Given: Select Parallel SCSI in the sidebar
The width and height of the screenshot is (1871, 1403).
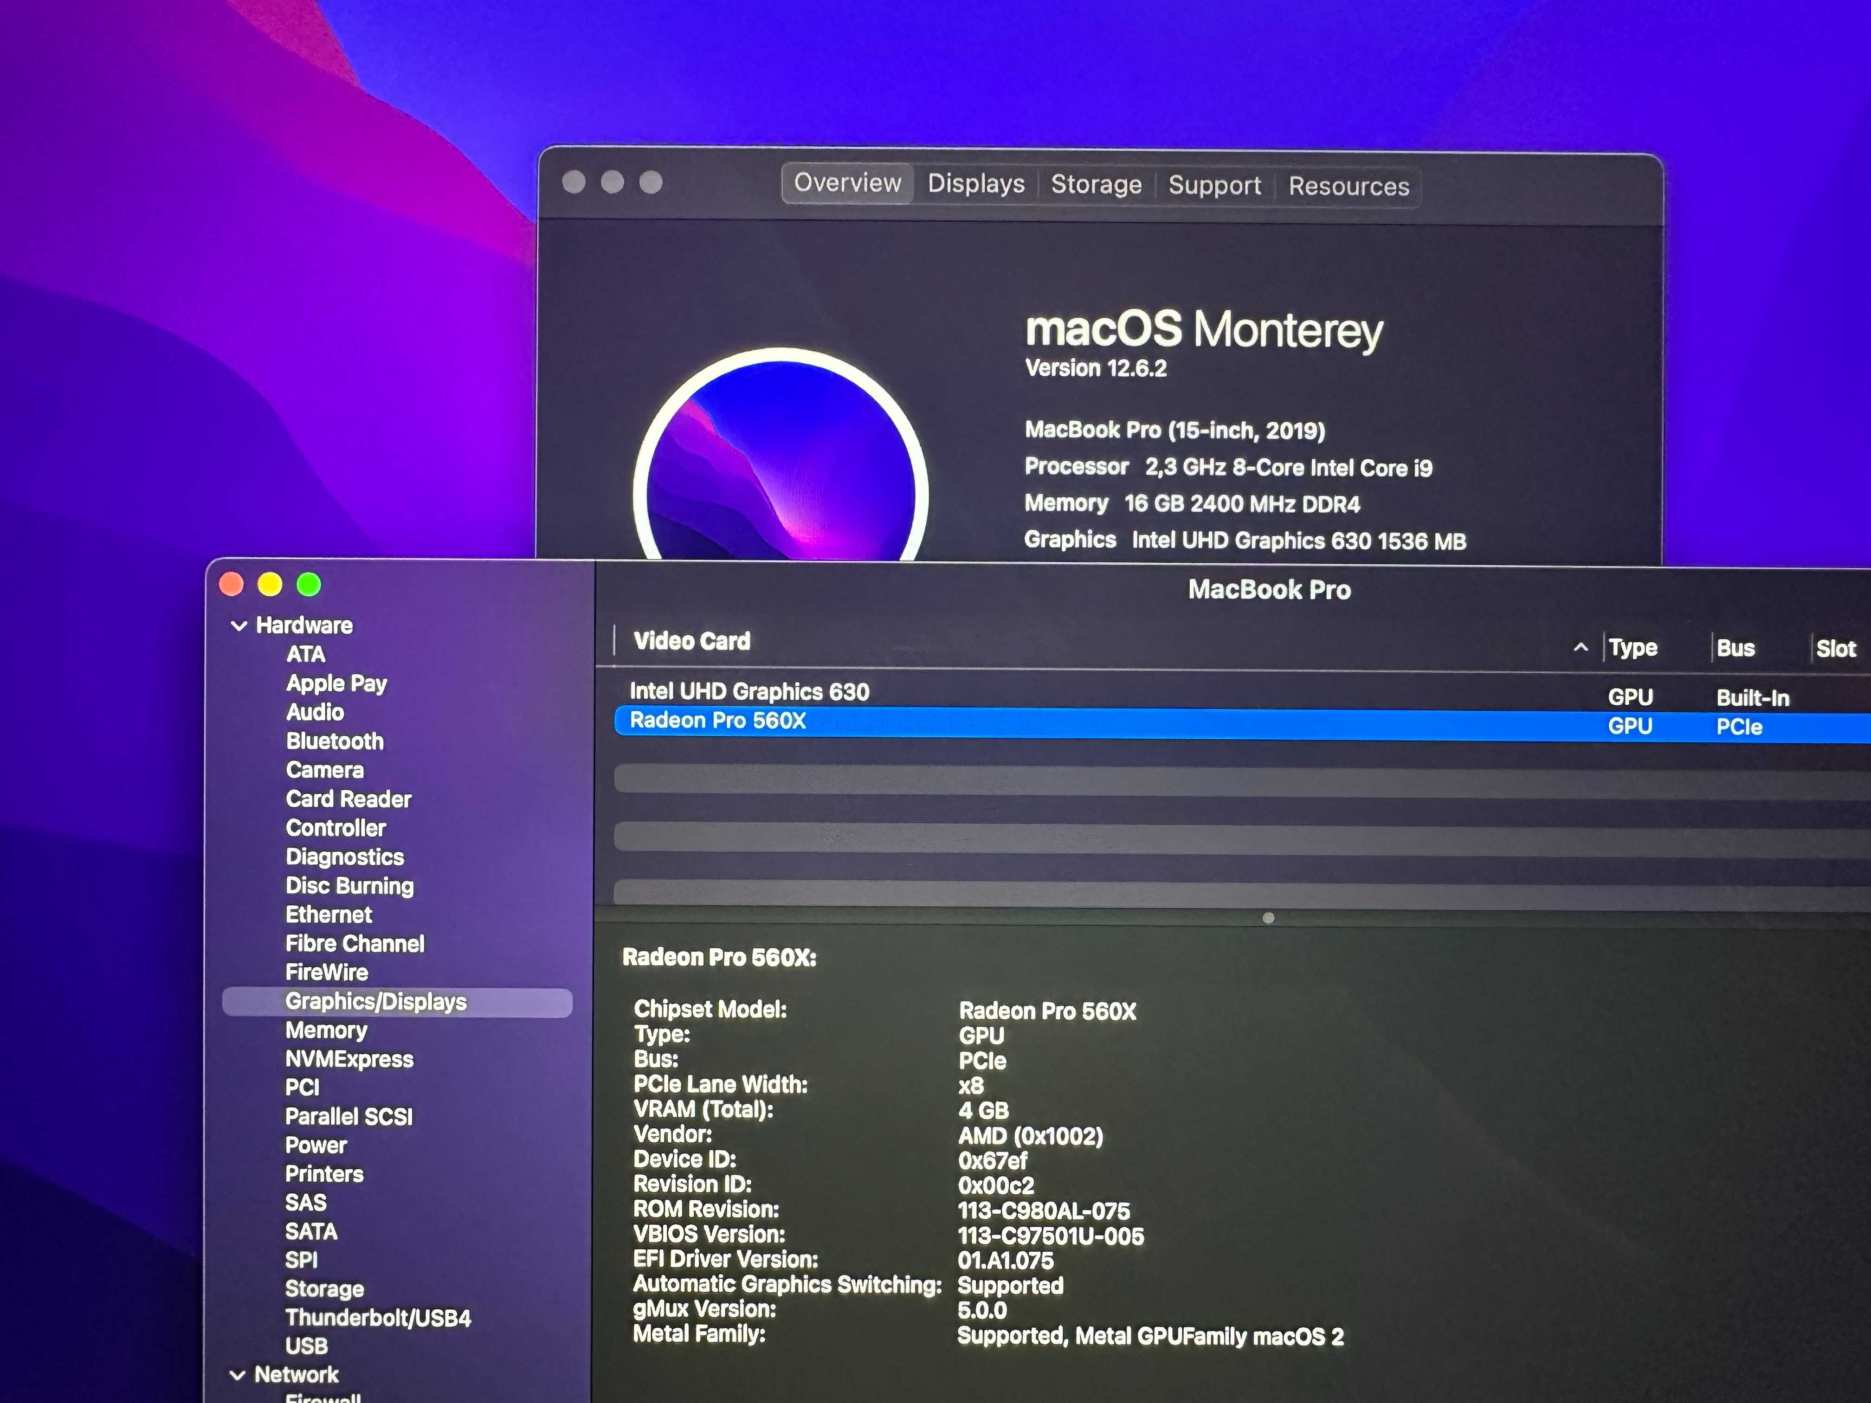Looking at the screenshot, I should [349, 1116].
